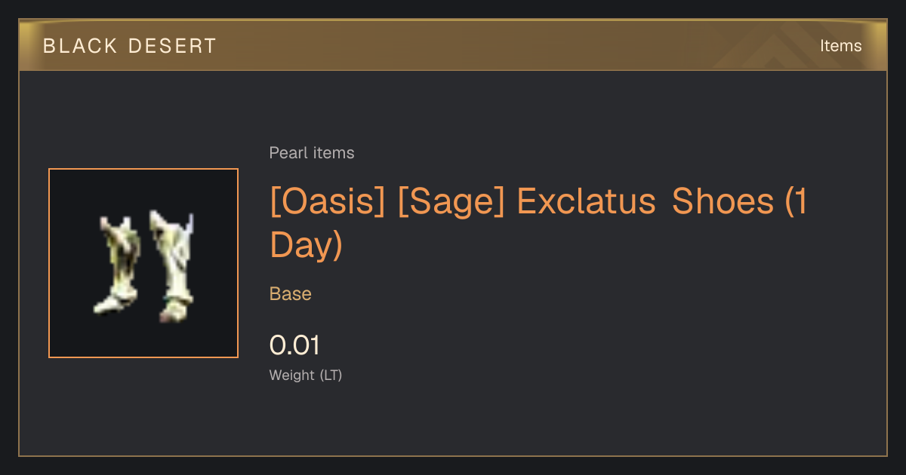Viewport: 906px width, 475px height.
Task: Click the word Exclatus in item name
Action: click(586, 202)
